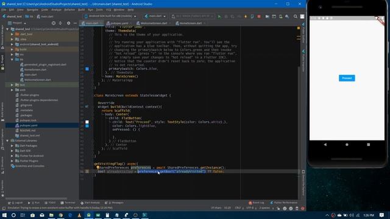This screenshot has width=390, height=219.
Task: Tap the Proceed button in emulator
Action: click(347, 78)
